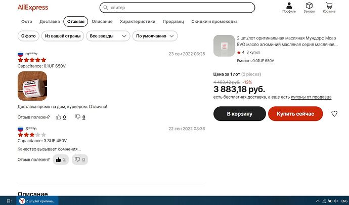Viewport: 349px width, 205px height.
Task: Dislike the S***n review with thumbs down
Action: click(x=80, y=159)
